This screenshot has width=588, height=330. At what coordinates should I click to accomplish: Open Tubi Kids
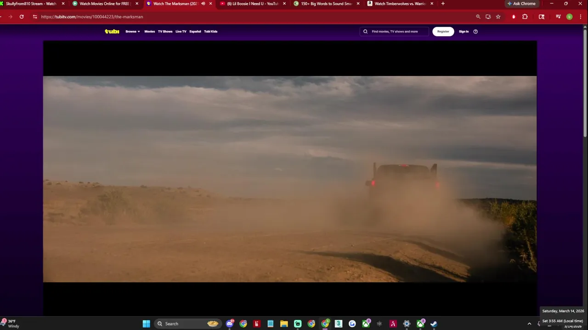(x=210, y=32)
